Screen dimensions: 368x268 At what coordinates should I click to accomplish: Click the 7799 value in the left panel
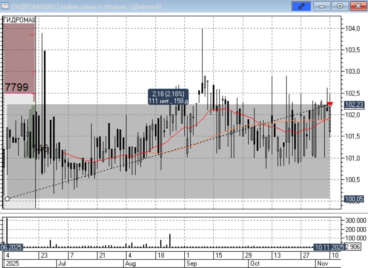pyautogui.click(x=17, y=87)
